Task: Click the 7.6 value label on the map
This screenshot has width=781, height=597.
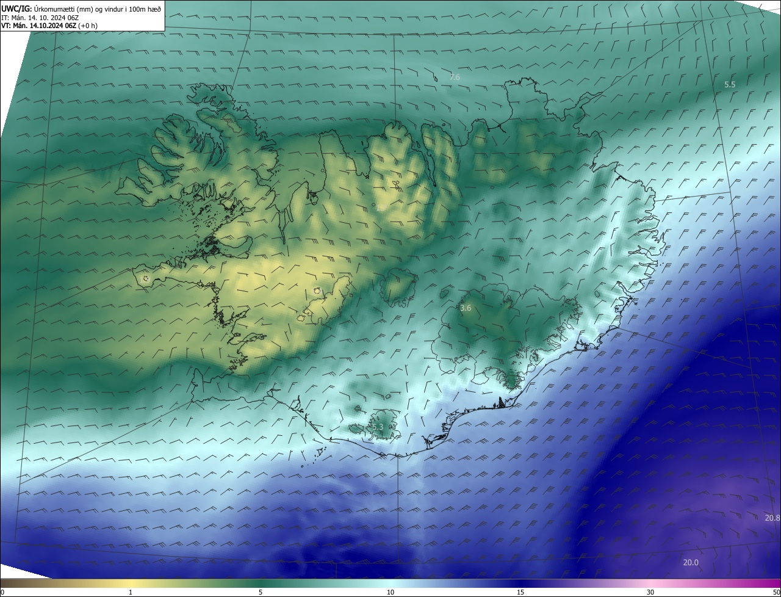Action: coord(455,77)
